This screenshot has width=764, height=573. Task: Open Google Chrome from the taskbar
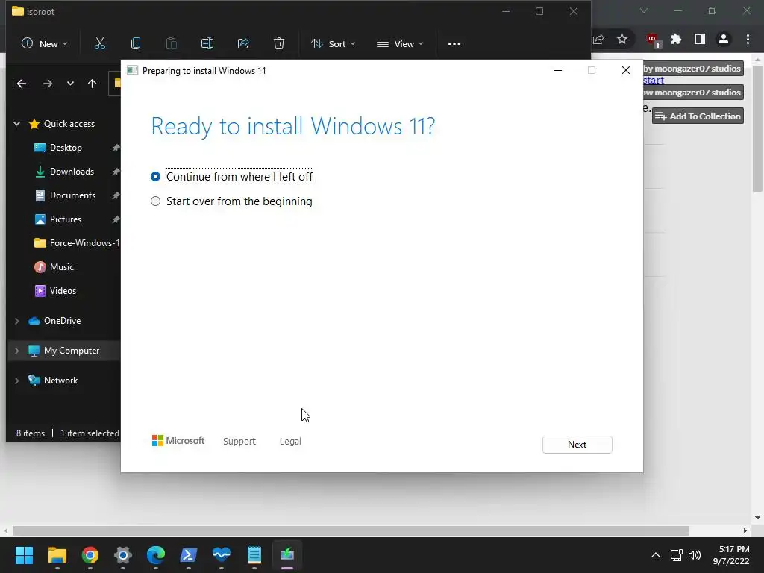[90, 555]
